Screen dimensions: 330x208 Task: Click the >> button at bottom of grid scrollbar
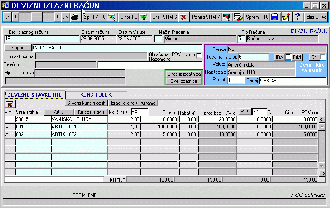322,173
